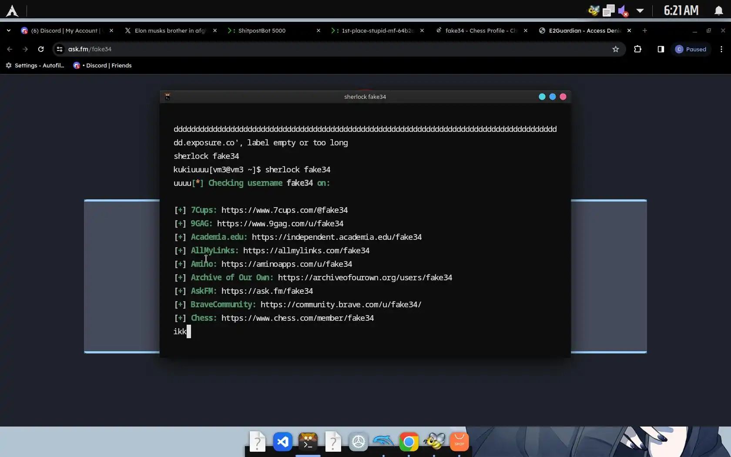Viewport: 731px width, 457px height.
Task: Open the bee app in dock
Action: (434, 442)
